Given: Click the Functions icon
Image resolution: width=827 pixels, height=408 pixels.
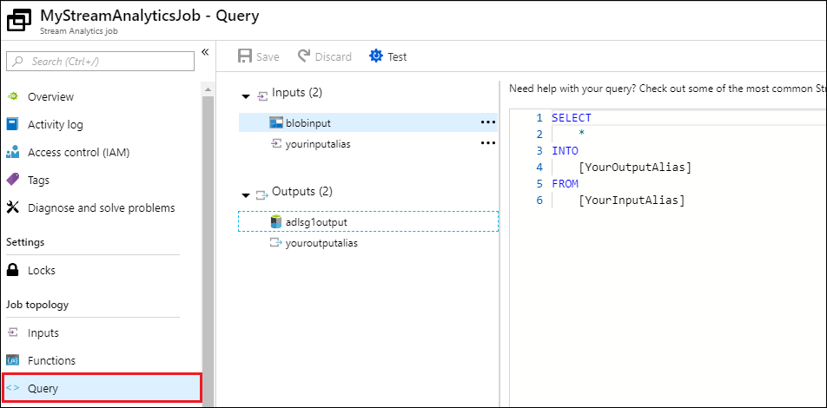Looking at the screenshot, I should pyautogui.click(x=13, y=360).
